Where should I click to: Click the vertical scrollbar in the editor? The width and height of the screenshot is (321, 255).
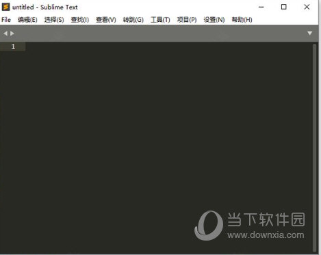coord(315,148)
